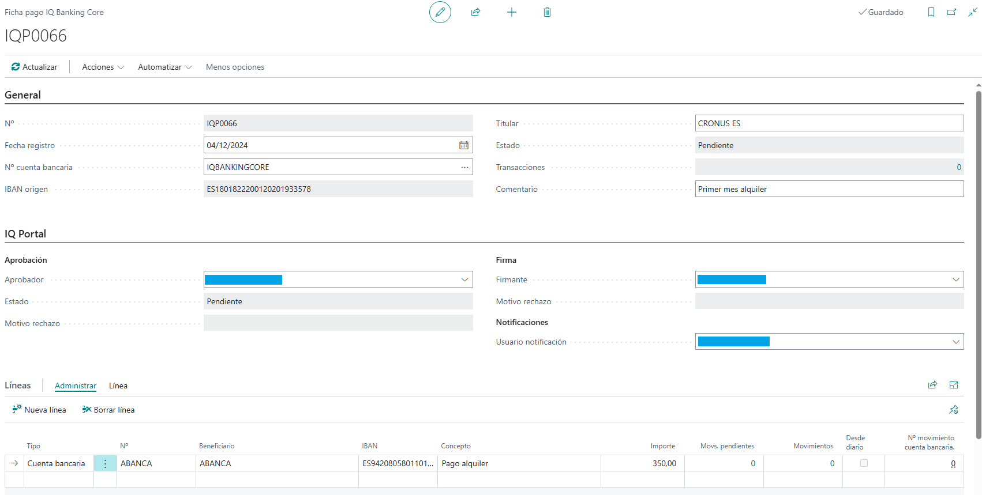Open the Fecha registro calendar picker
This screenshot has width=982, height=495.
click(463, 145)
